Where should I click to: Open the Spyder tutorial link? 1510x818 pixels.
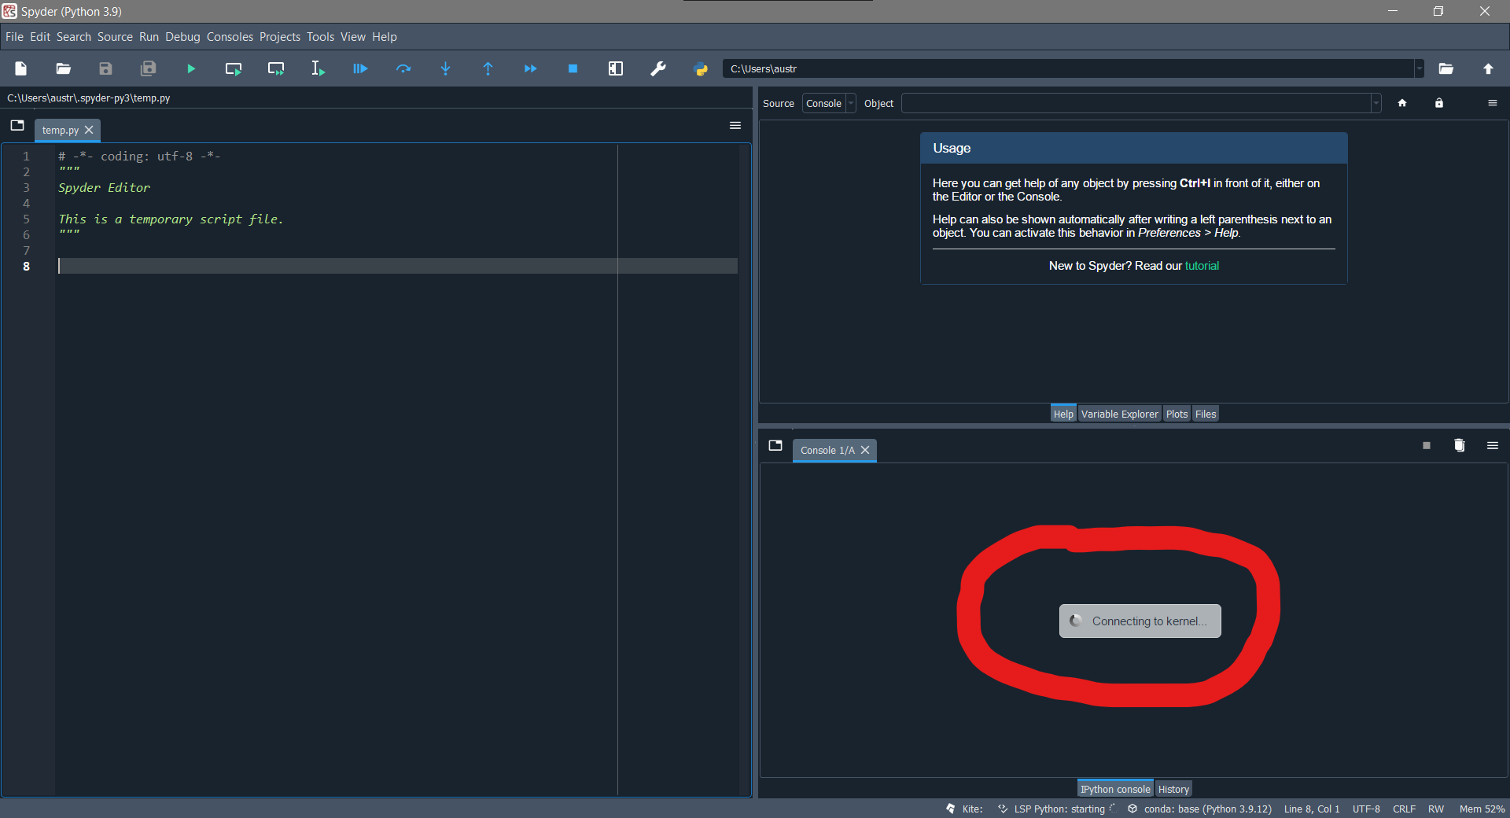click(x=1202, y=266)
